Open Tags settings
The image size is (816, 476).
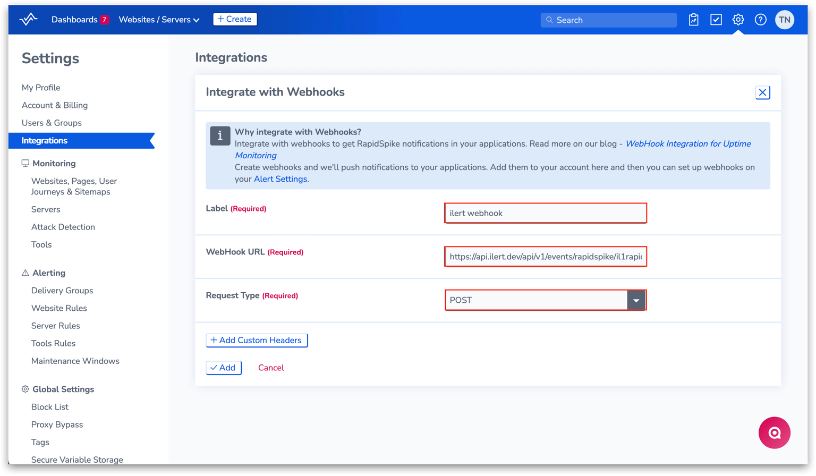pos(40,442)
